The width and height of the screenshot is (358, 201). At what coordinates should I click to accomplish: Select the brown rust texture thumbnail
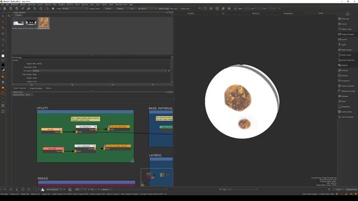pos(44,22)
